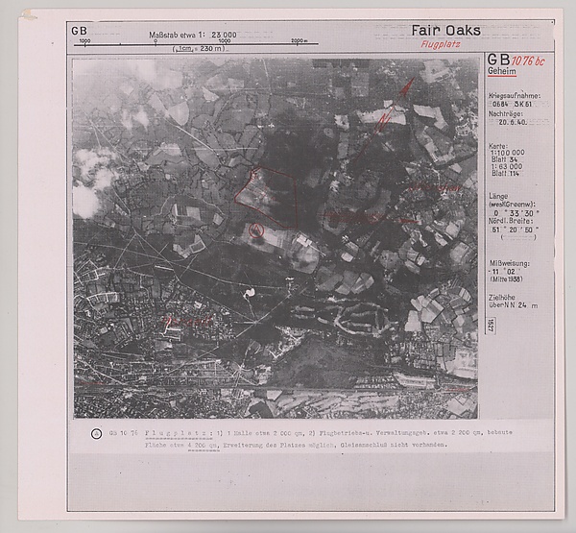
Task: Click the circled symbol beside the caption
Action: (95, 433)
